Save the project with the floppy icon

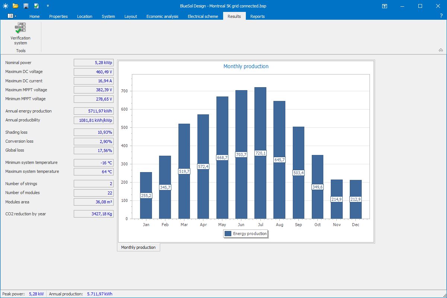26,6
